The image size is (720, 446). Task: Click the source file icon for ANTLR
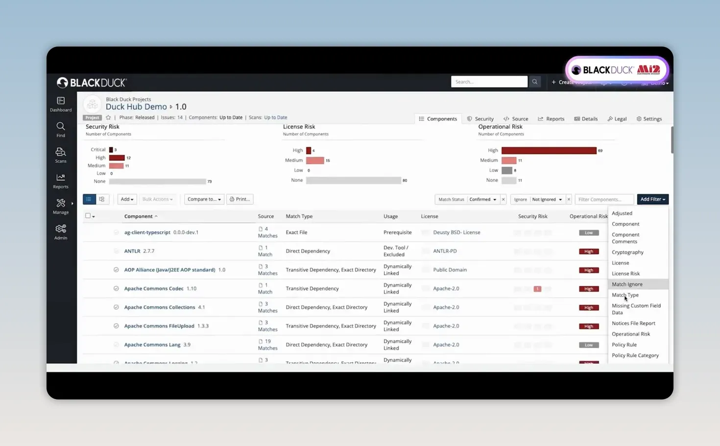click(261, 248)
